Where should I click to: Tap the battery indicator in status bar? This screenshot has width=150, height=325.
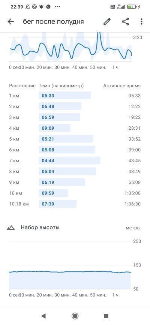pyautogui.click(x=132, y=7)
